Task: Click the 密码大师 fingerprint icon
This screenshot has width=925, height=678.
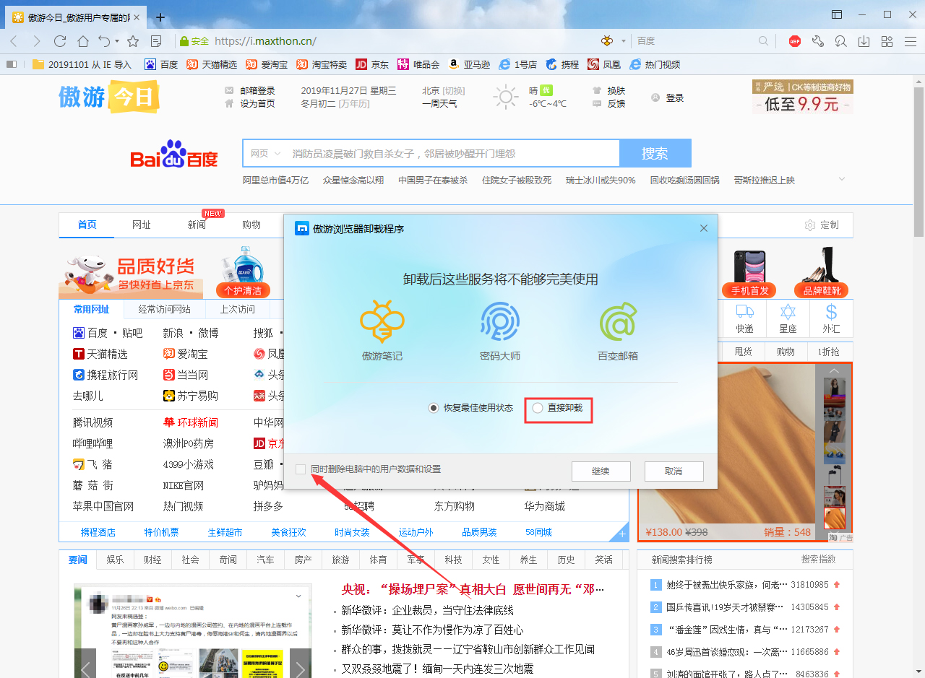Action: tap(499, 321)
